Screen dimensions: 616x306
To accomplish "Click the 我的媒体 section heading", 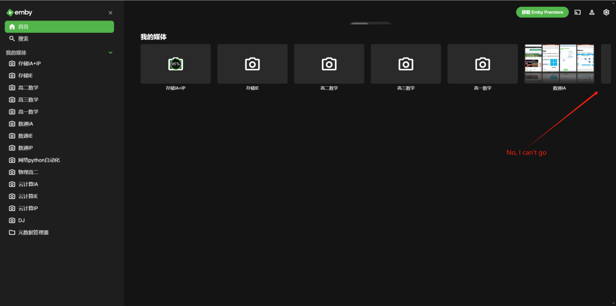I will (x=153, y=37).
